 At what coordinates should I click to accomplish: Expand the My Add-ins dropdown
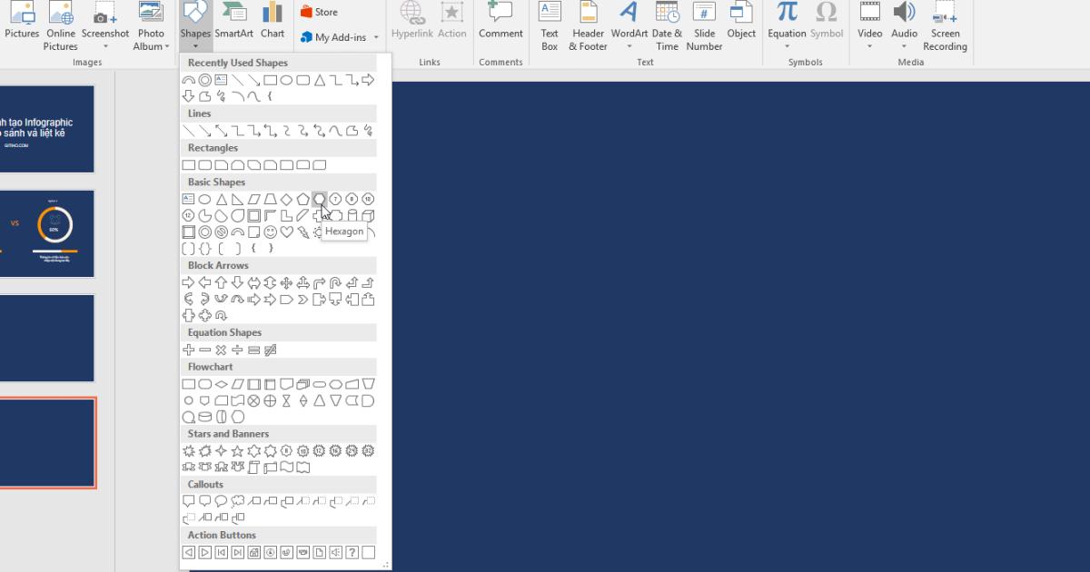coord(373,38)
